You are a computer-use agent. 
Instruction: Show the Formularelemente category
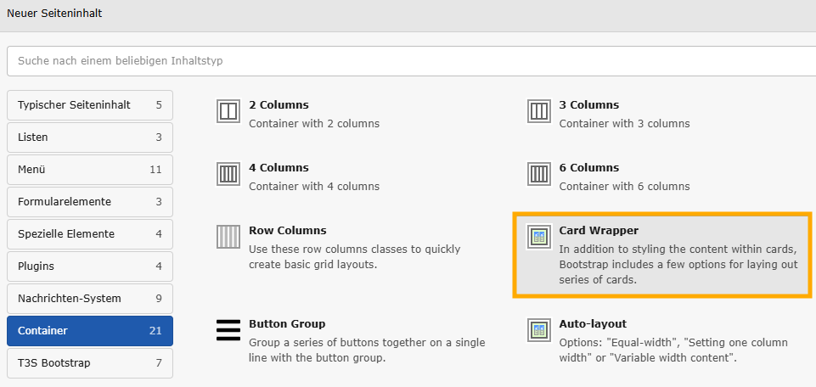click(89, 202)
